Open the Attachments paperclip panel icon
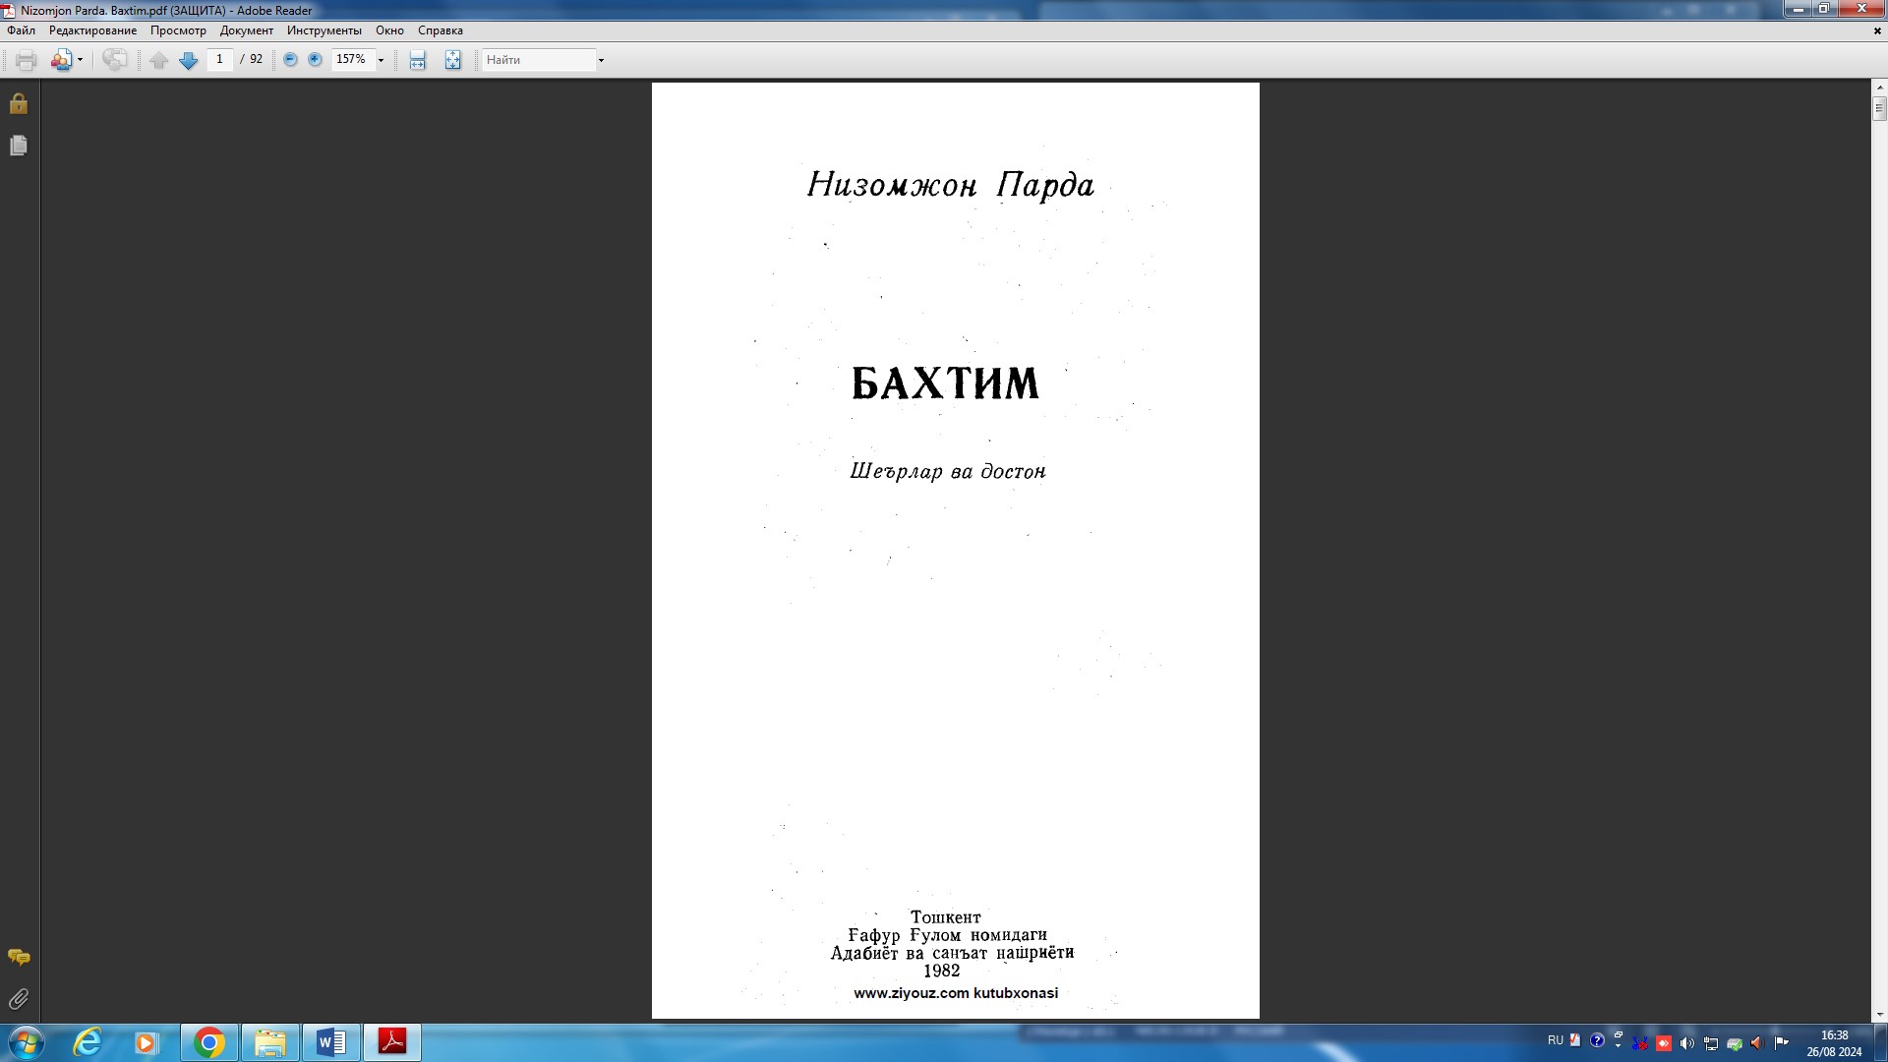1888x1062 pixels. tap(19, 999)
